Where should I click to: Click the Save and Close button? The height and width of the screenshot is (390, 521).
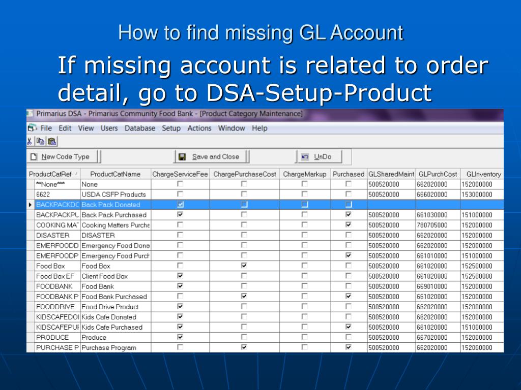211,156
